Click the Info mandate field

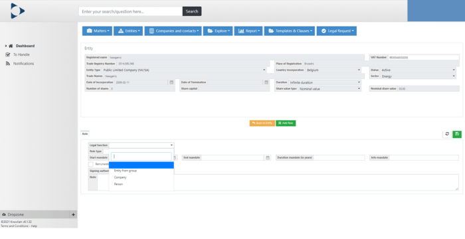pyautogui.click(x=424, y=158)
